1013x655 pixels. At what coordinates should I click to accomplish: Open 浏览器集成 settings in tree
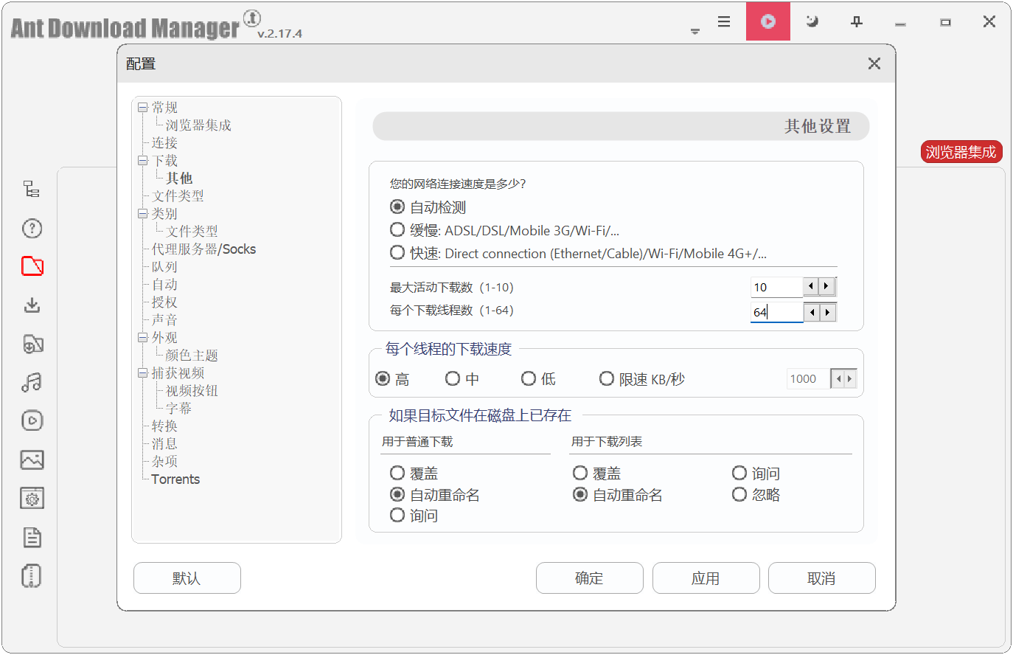(198, 125)
